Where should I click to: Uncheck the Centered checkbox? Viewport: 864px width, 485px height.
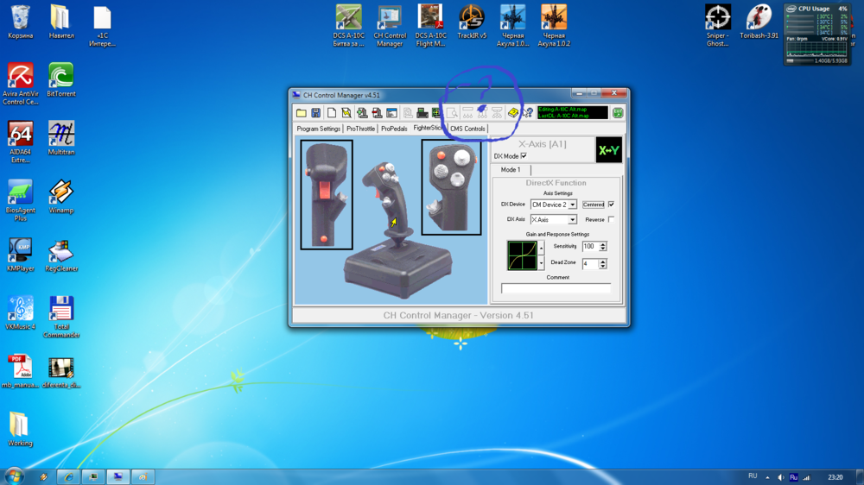coord(611,205)
